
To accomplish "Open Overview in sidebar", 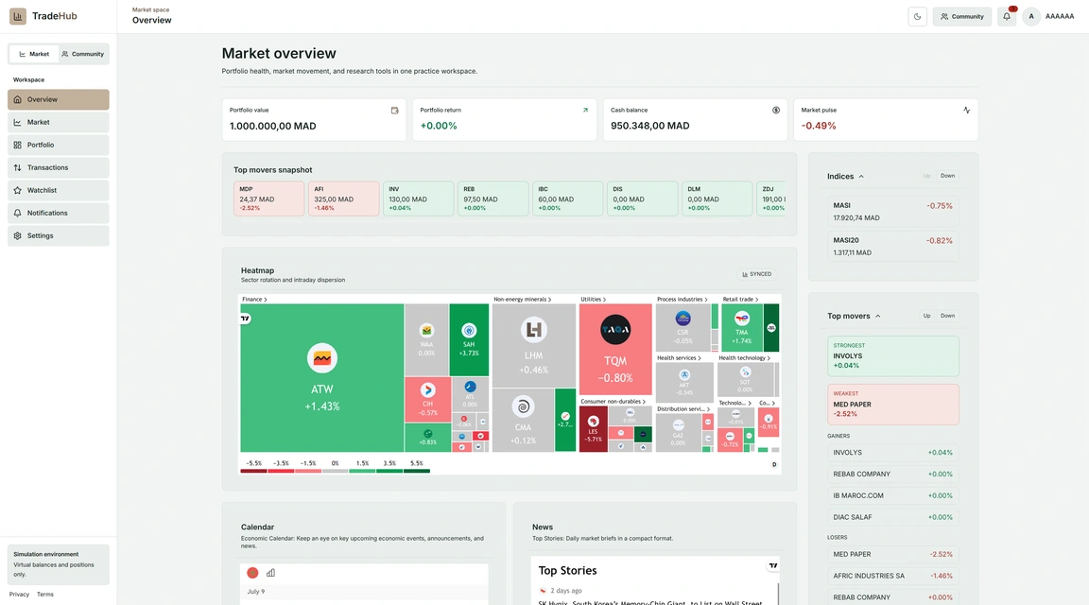I will (59, 99).
